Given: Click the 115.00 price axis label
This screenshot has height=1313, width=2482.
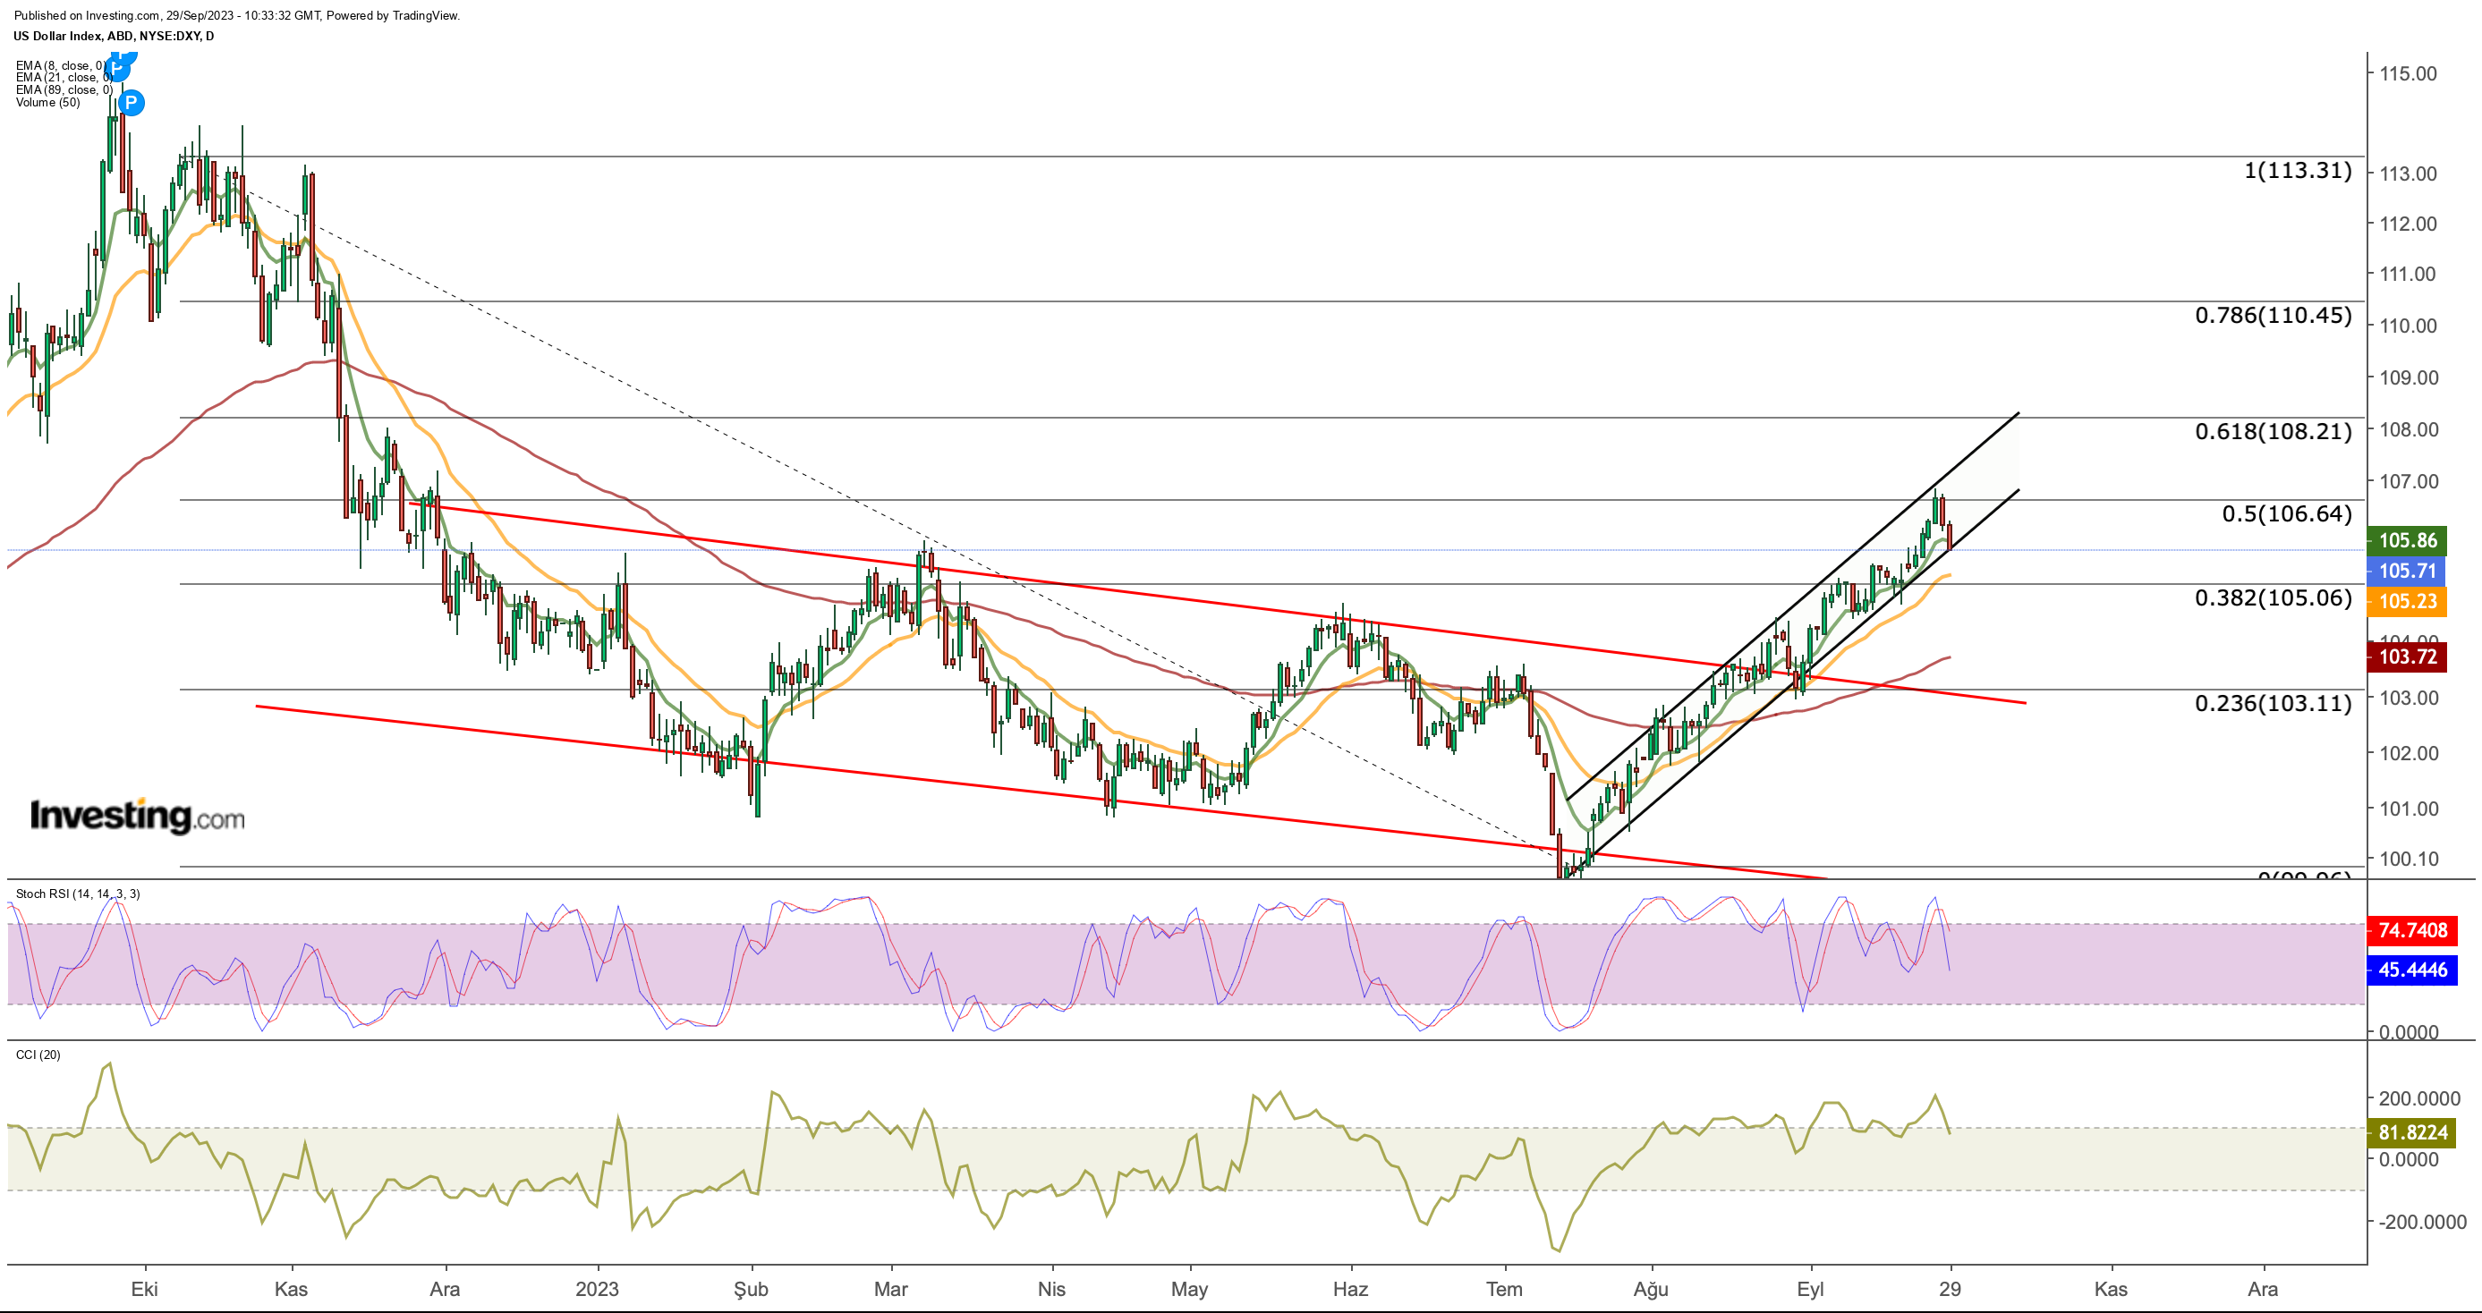Looking at the screenshot, I should tap(2408, 73).
